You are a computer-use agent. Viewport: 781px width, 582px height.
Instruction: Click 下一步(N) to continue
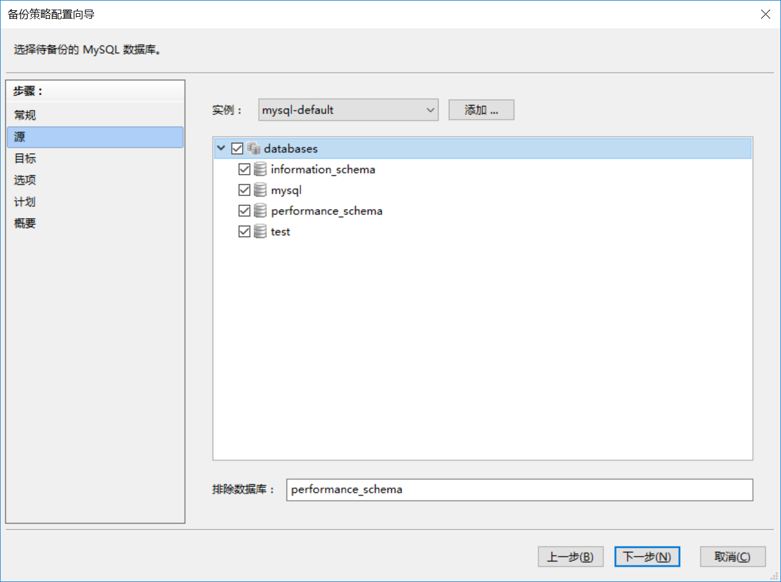[647, 557]
